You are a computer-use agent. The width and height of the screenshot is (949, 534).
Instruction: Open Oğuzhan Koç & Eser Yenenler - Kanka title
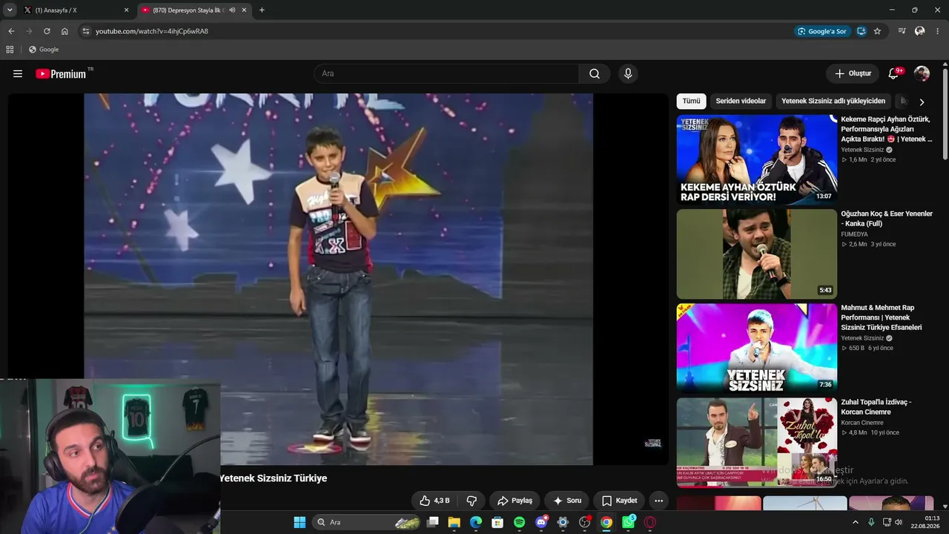coord(887,219)
